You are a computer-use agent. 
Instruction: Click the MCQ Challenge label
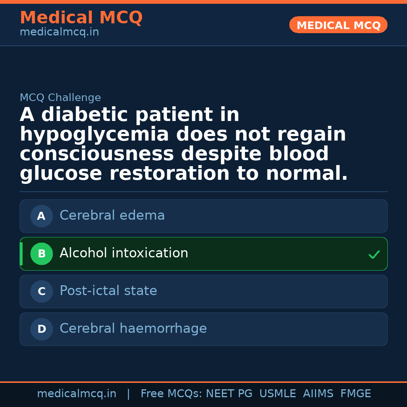coord(60,98)
